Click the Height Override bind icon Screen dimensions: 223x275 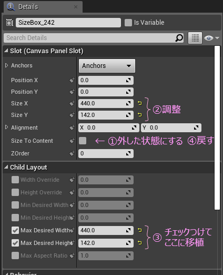point(72,192)
